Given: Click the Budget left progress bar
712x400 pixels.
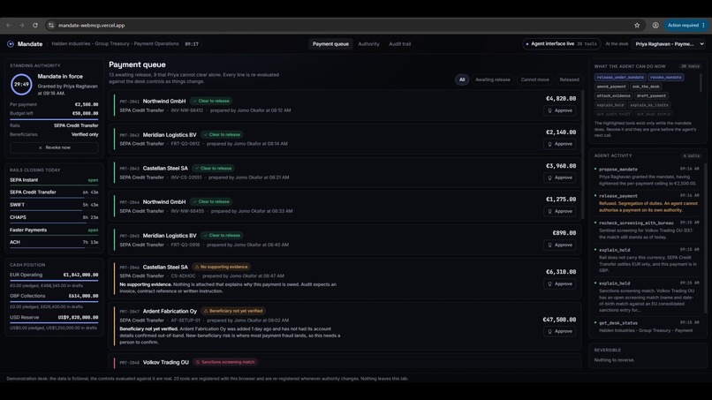Looking at the screenshot, I should point(54,119).
